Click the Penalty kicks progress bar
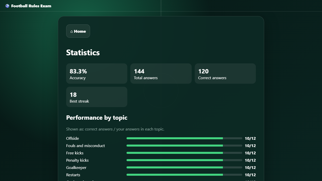 184,160
